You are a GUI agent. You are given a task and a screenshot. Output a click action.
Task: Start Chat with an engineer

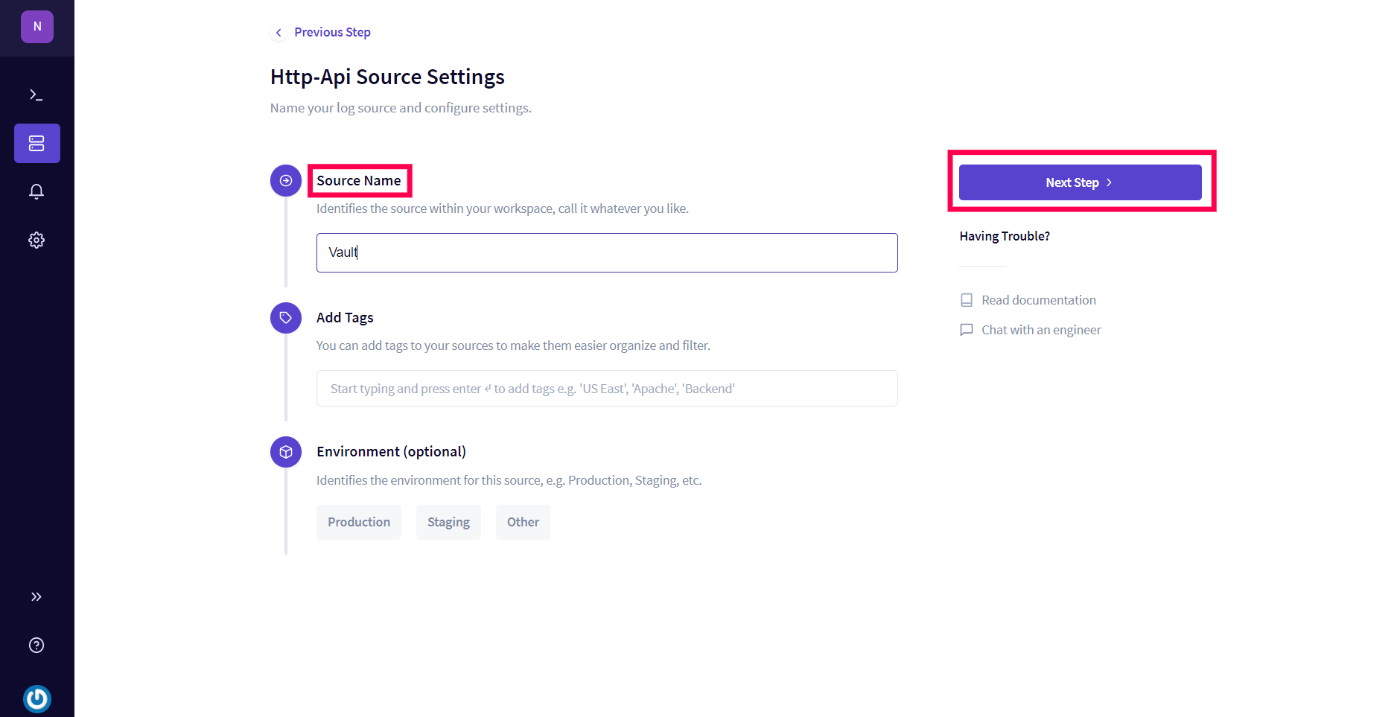tap(1040, 330)
